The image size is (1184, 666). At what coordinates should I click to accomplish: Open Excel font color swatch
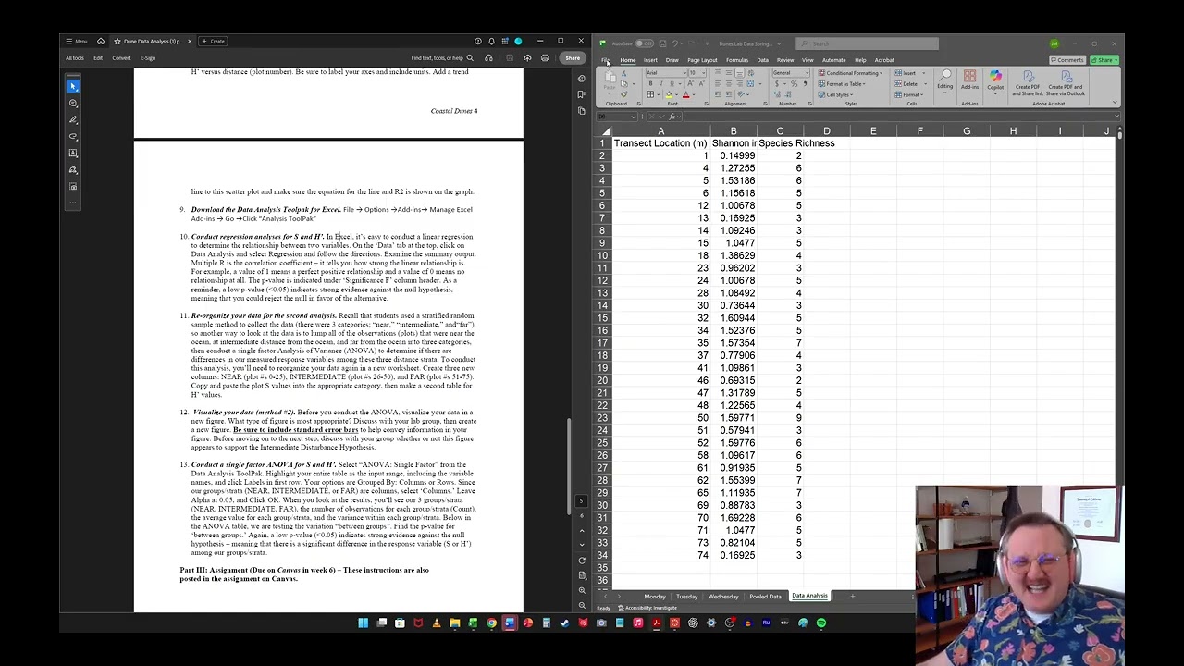(685, 94)
